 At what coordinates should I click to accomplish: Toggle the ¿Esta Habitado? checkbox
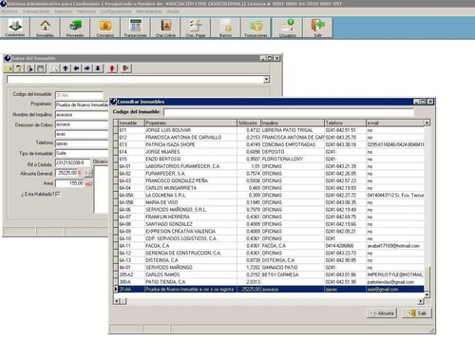58,194
